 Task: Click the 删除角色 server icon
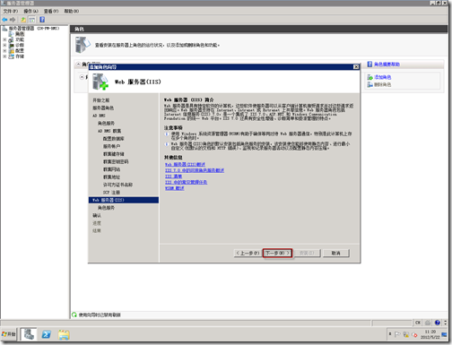click(370, 84)
